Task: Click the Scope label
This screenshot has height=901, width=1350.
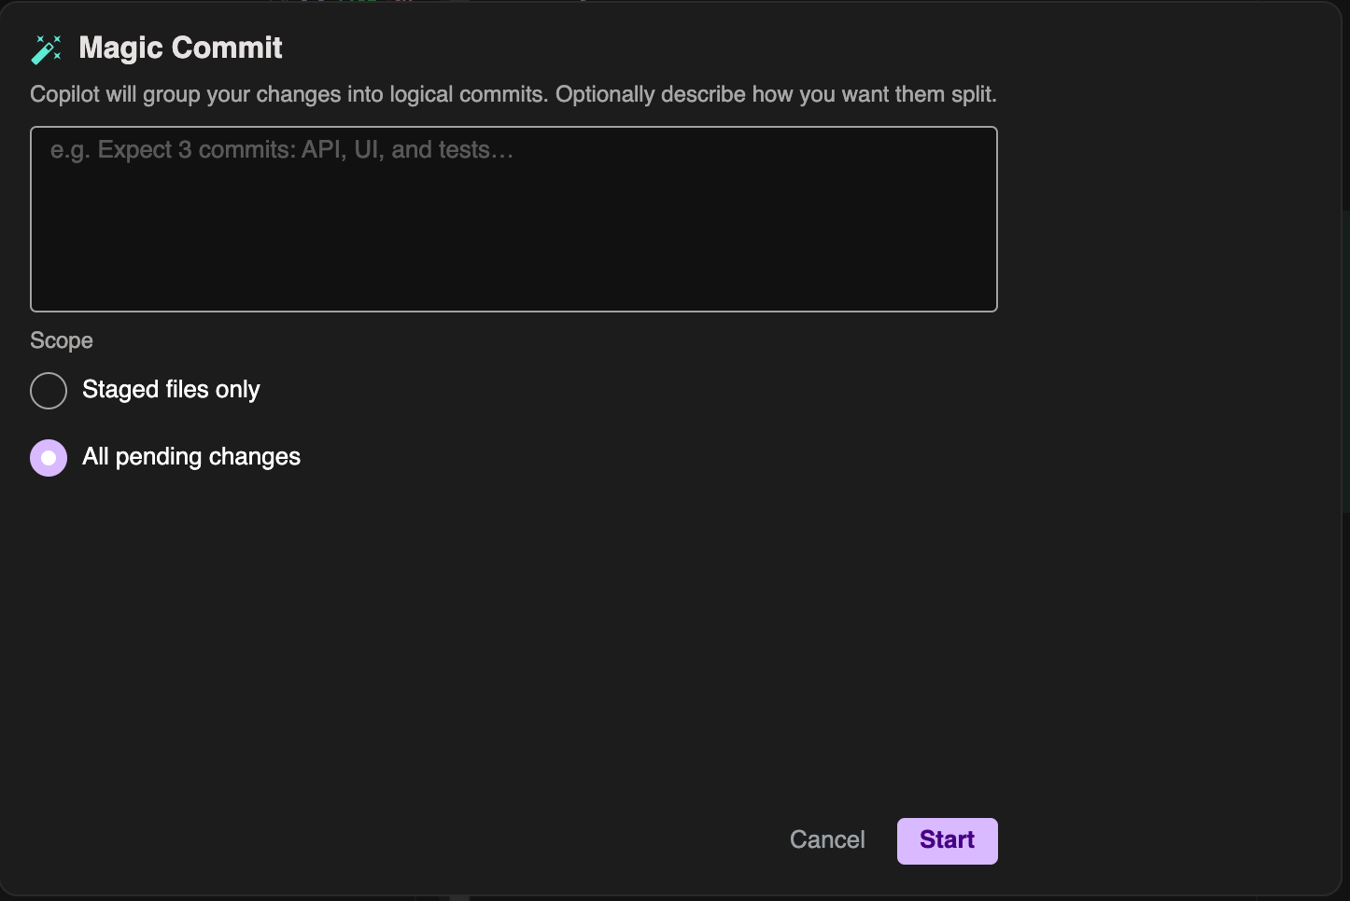Action: point(62,340)
